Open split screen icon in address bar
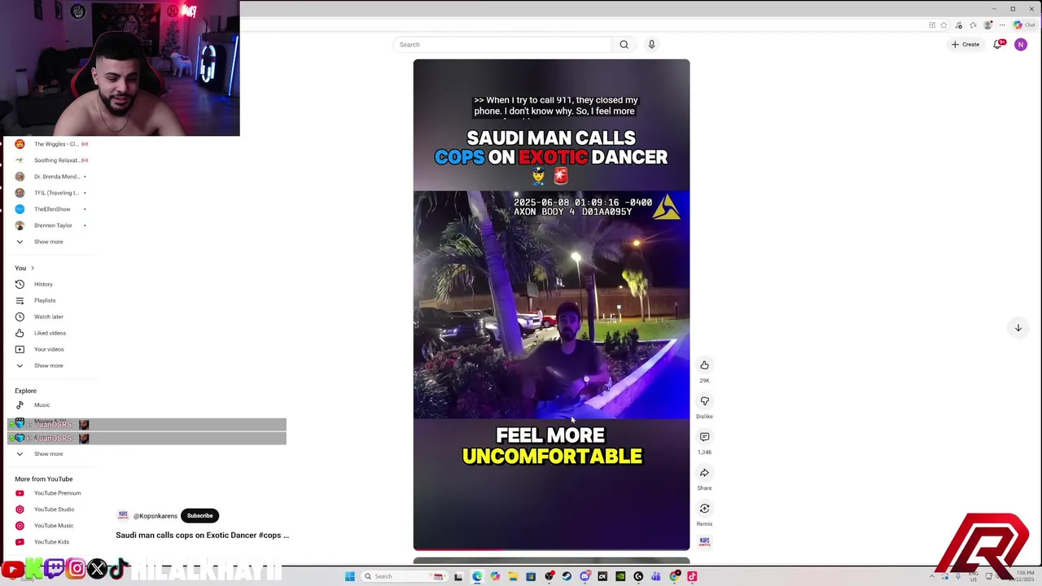 pos(932,25)
